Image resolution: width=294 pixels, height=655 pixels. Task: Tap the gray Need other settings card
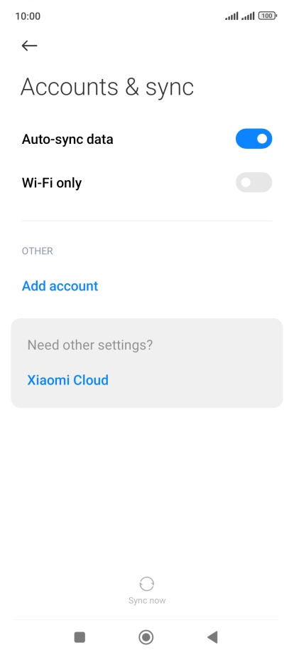pos(147,363)
